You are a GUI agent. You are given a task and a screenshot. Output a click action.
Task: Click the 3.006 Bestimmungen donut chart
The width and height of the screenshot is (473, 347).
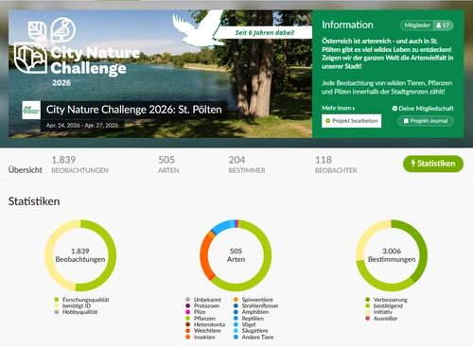click(392, 255)
